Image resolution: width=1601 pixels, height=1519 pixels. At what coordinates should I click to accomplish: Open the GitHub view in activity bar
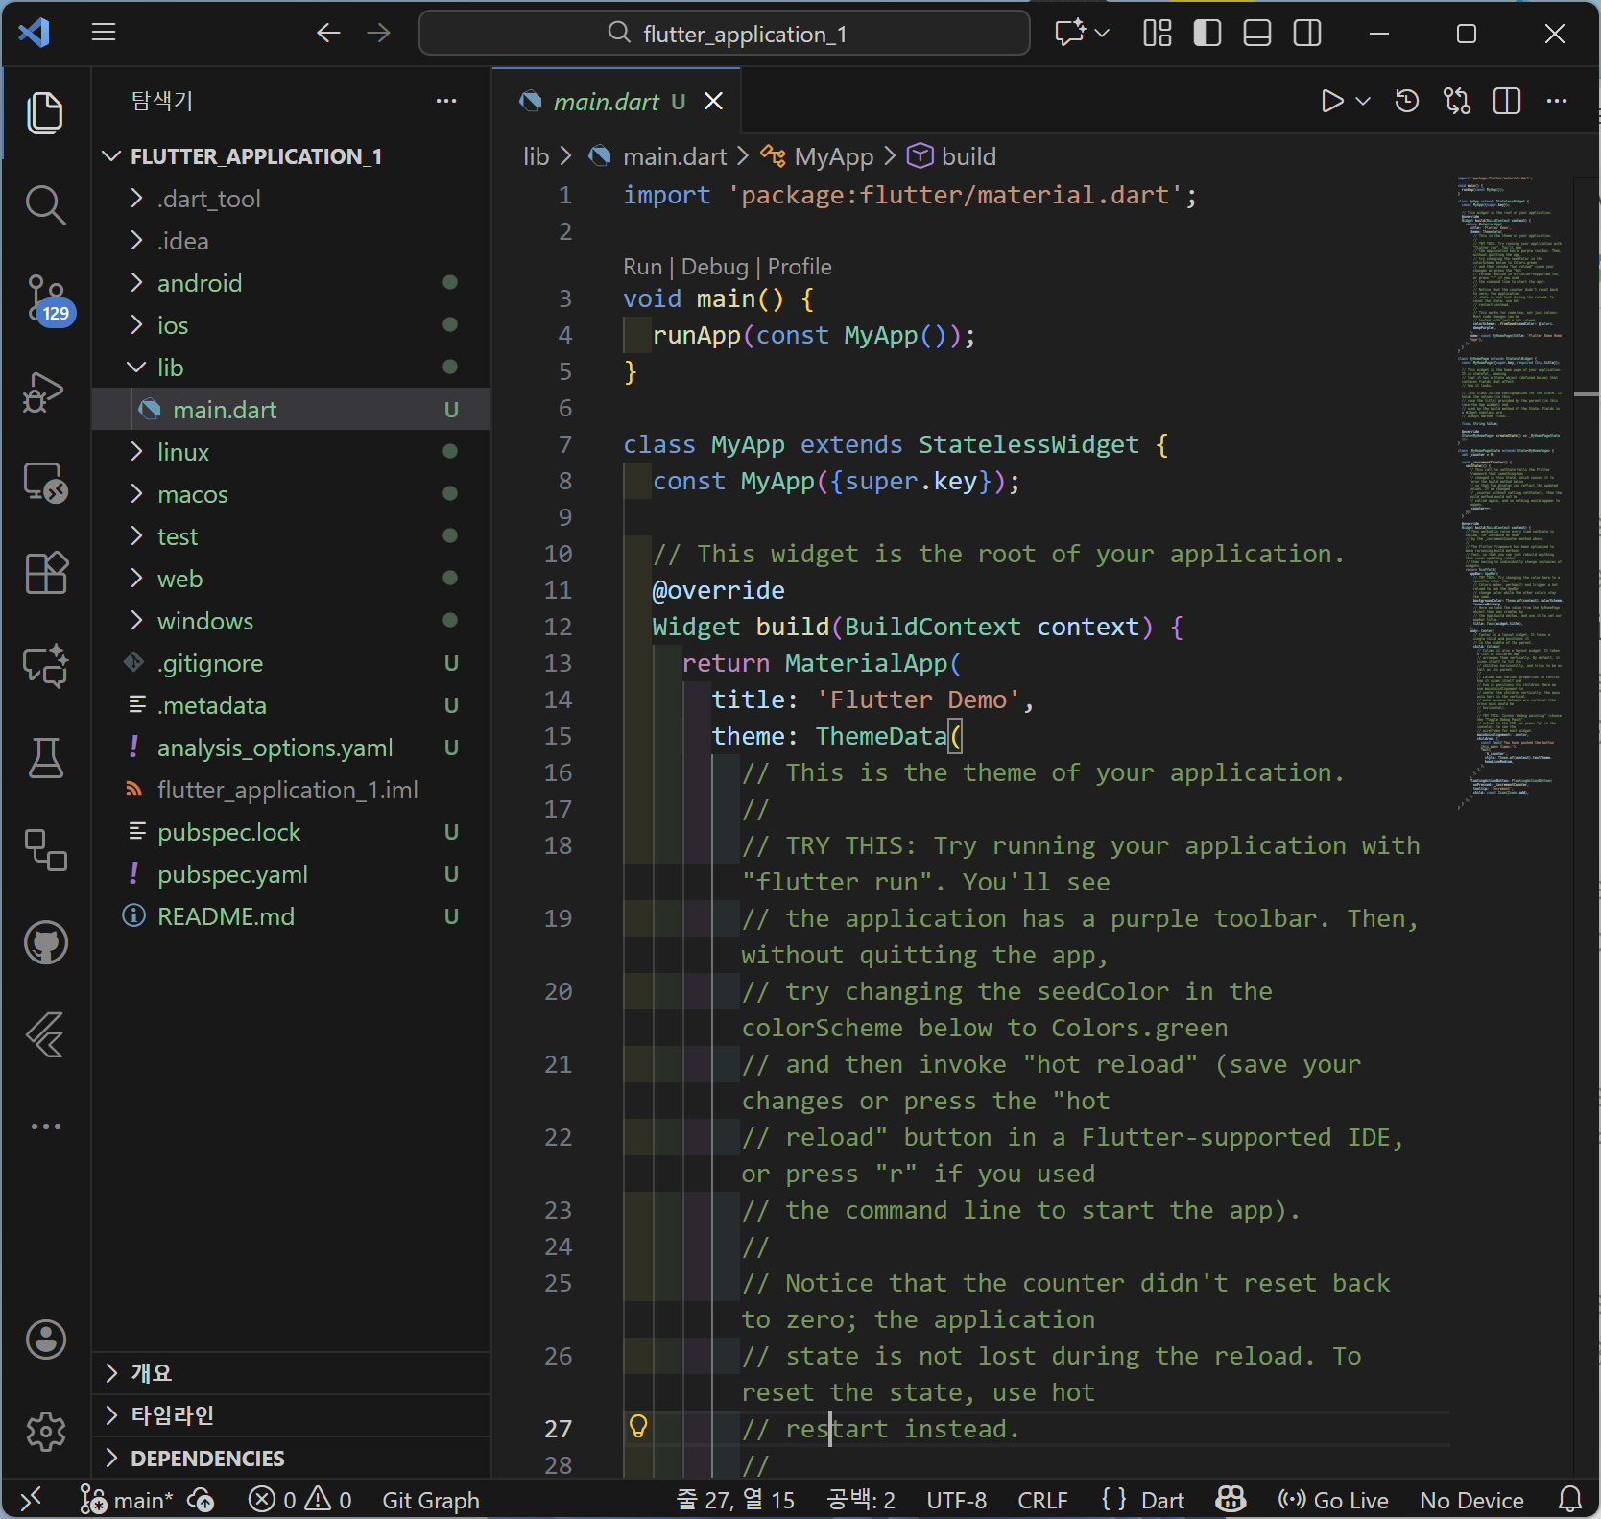45,943
